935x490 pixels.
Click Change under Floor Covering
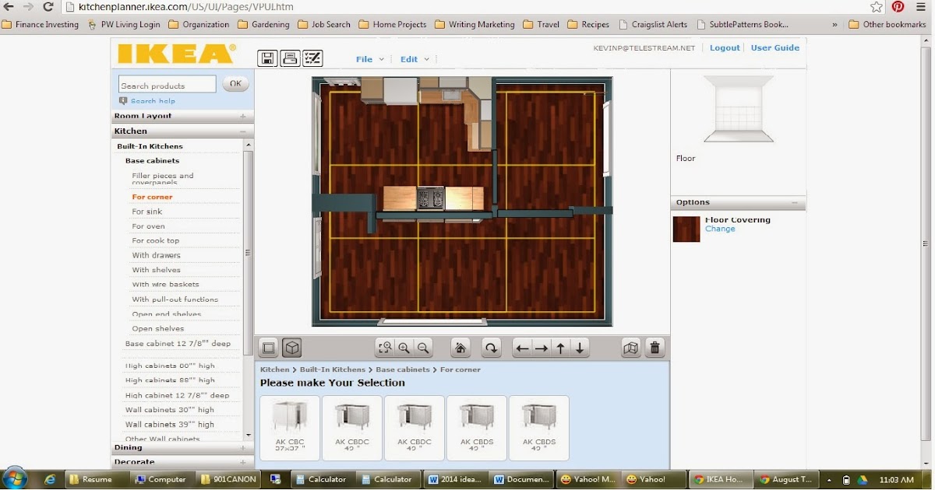tap(720, 229)
